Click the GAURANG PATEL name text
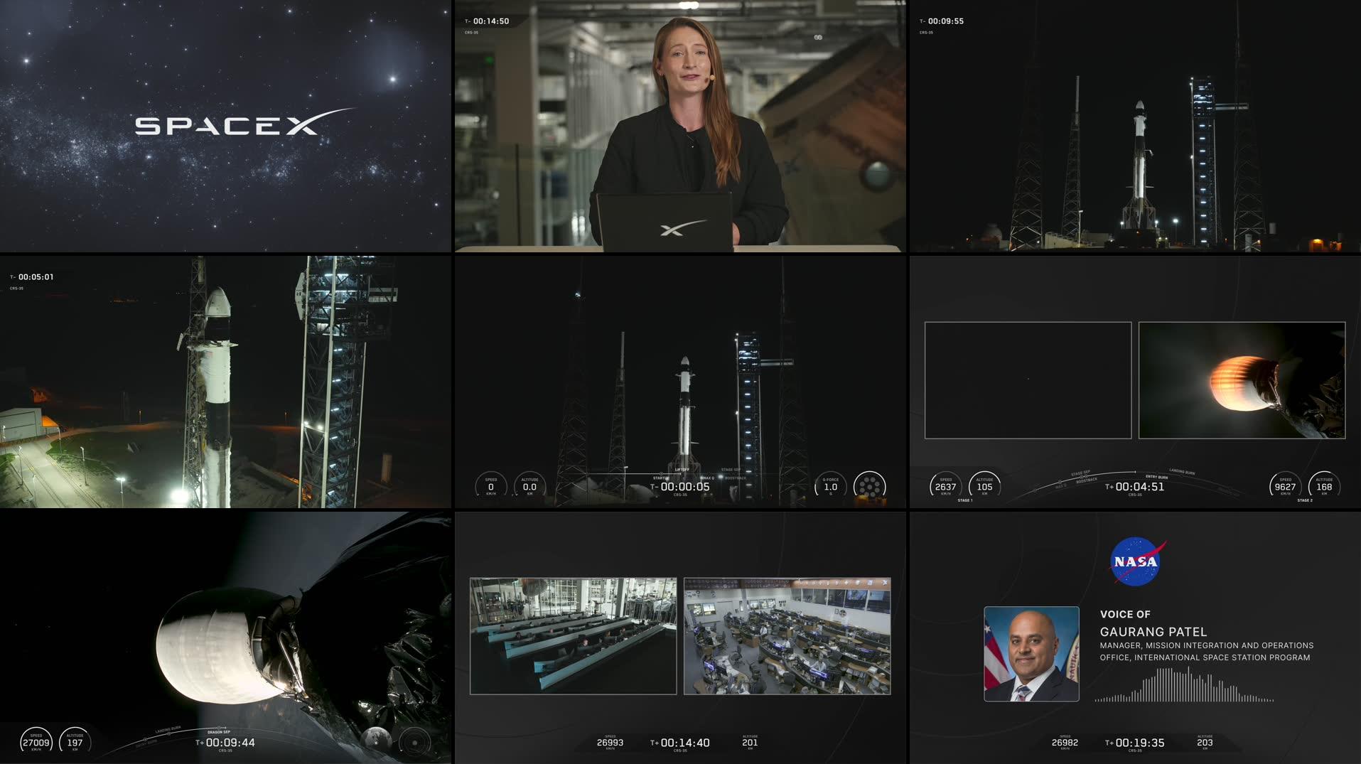 coord(1153,632)
